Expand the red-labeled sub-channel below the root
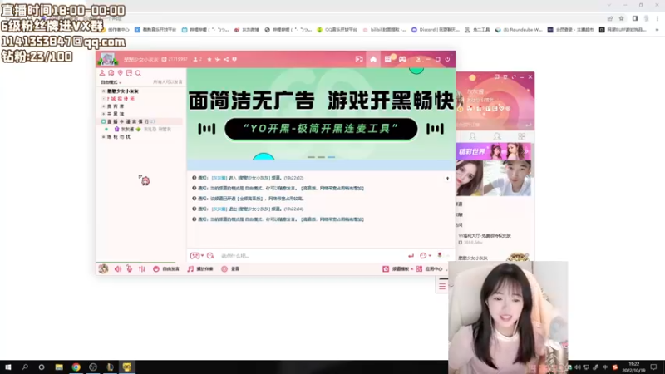This screenshot has height=374, width=665. tap(103, 99)
